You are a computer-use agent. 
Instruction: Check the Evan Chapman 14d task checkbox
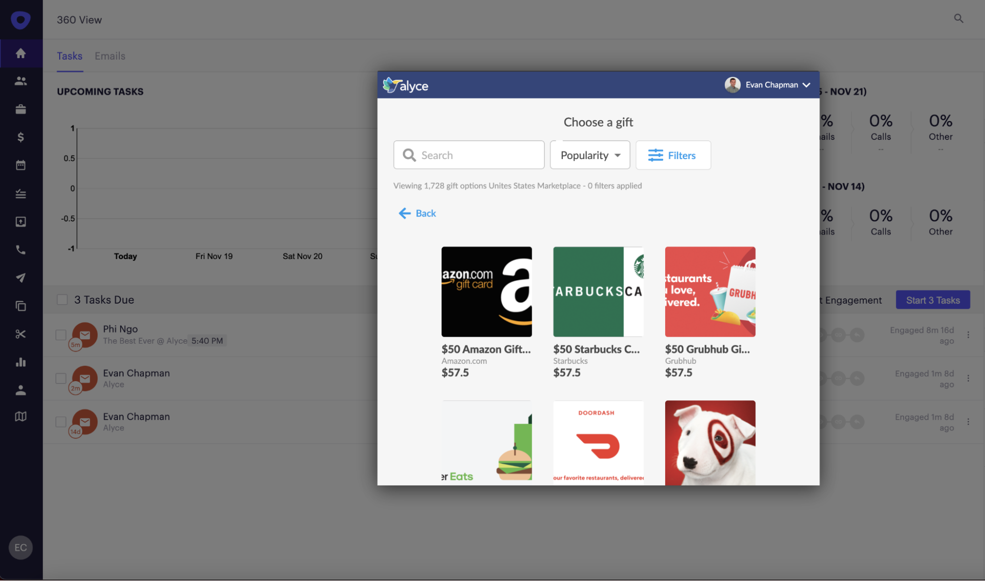click(x=61, y=421)
